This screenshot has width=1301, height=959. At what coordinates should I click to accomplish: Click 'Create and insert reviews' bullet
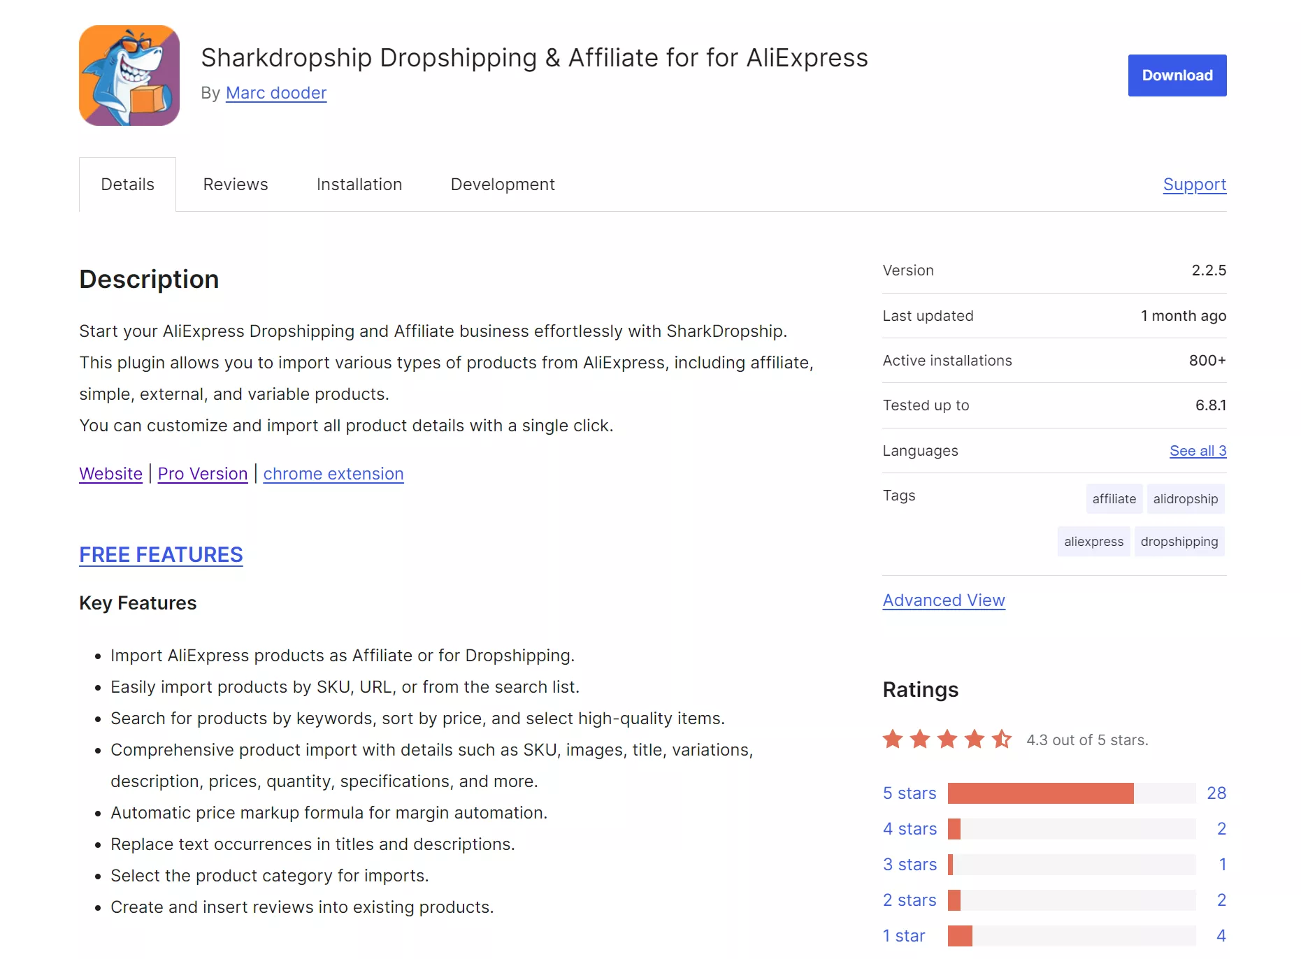coord(302,907)
